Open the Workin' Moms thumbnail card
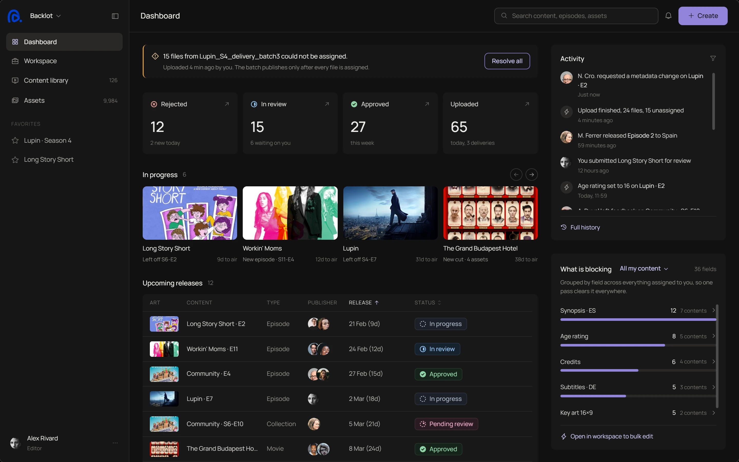This screenshot has height=462, width=739. tap(290, 213)
